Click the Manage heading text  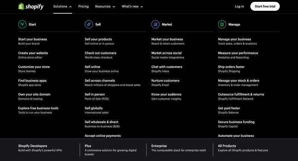(x=234, y=24)
